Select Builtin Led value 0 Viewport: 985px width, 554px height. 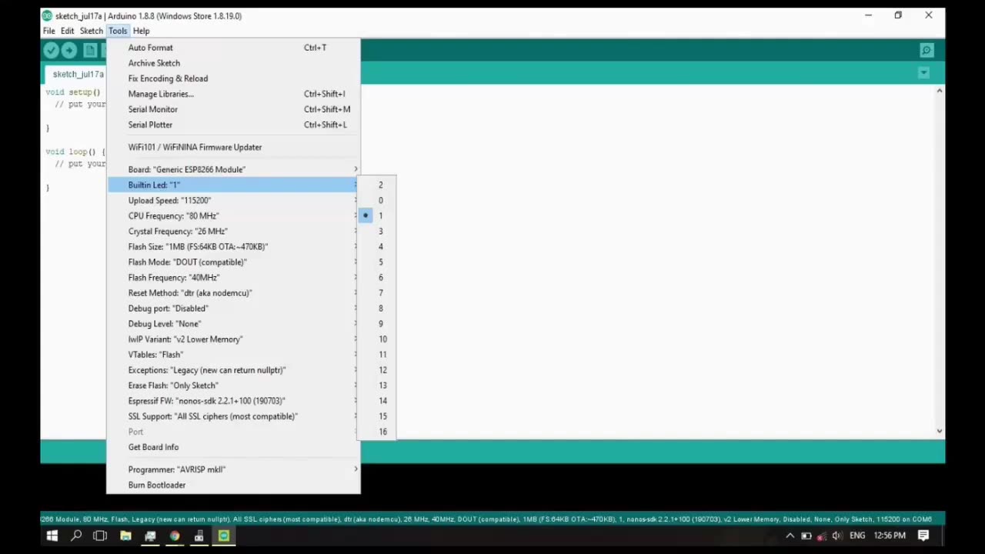click(x=377, y=200)
